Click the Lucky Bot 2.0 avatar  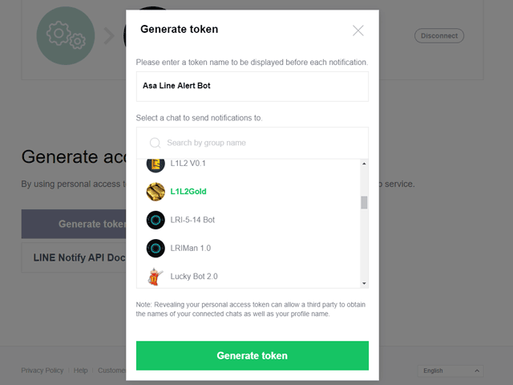click(156, 277)
